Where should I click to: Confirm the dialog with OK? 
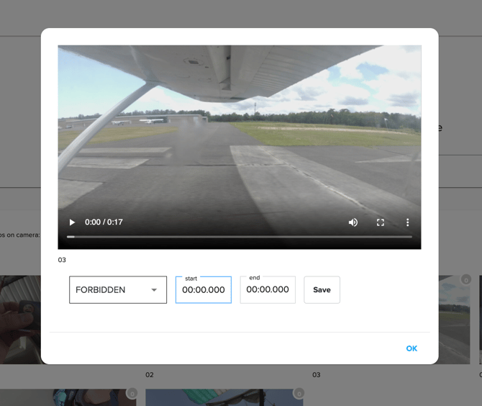pos(411,348)
